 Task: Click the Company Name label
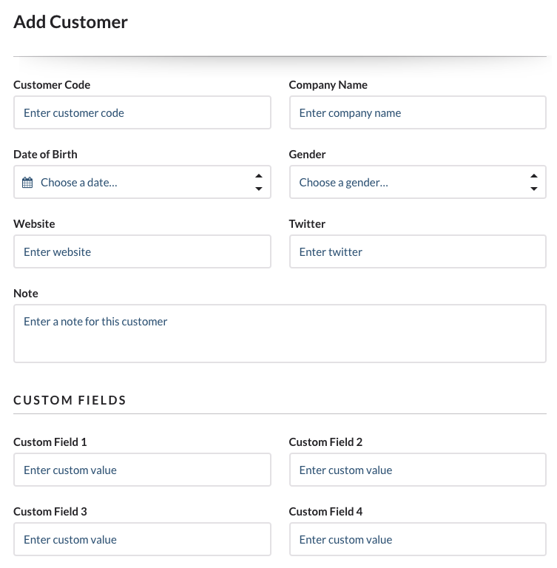tap(328, 85)
